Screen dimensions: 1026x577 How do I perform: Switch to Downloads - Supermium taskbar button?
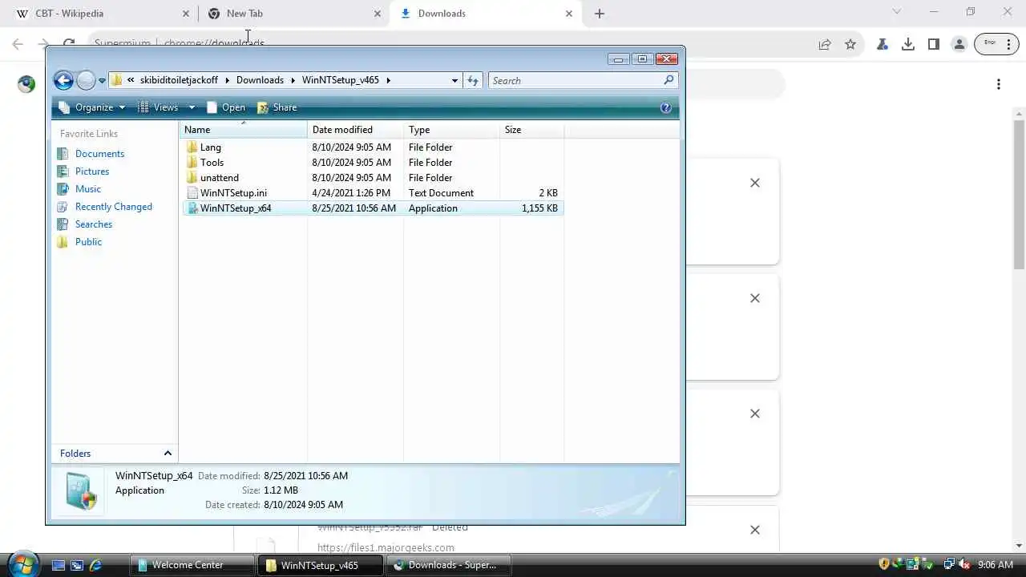point(448,566)
